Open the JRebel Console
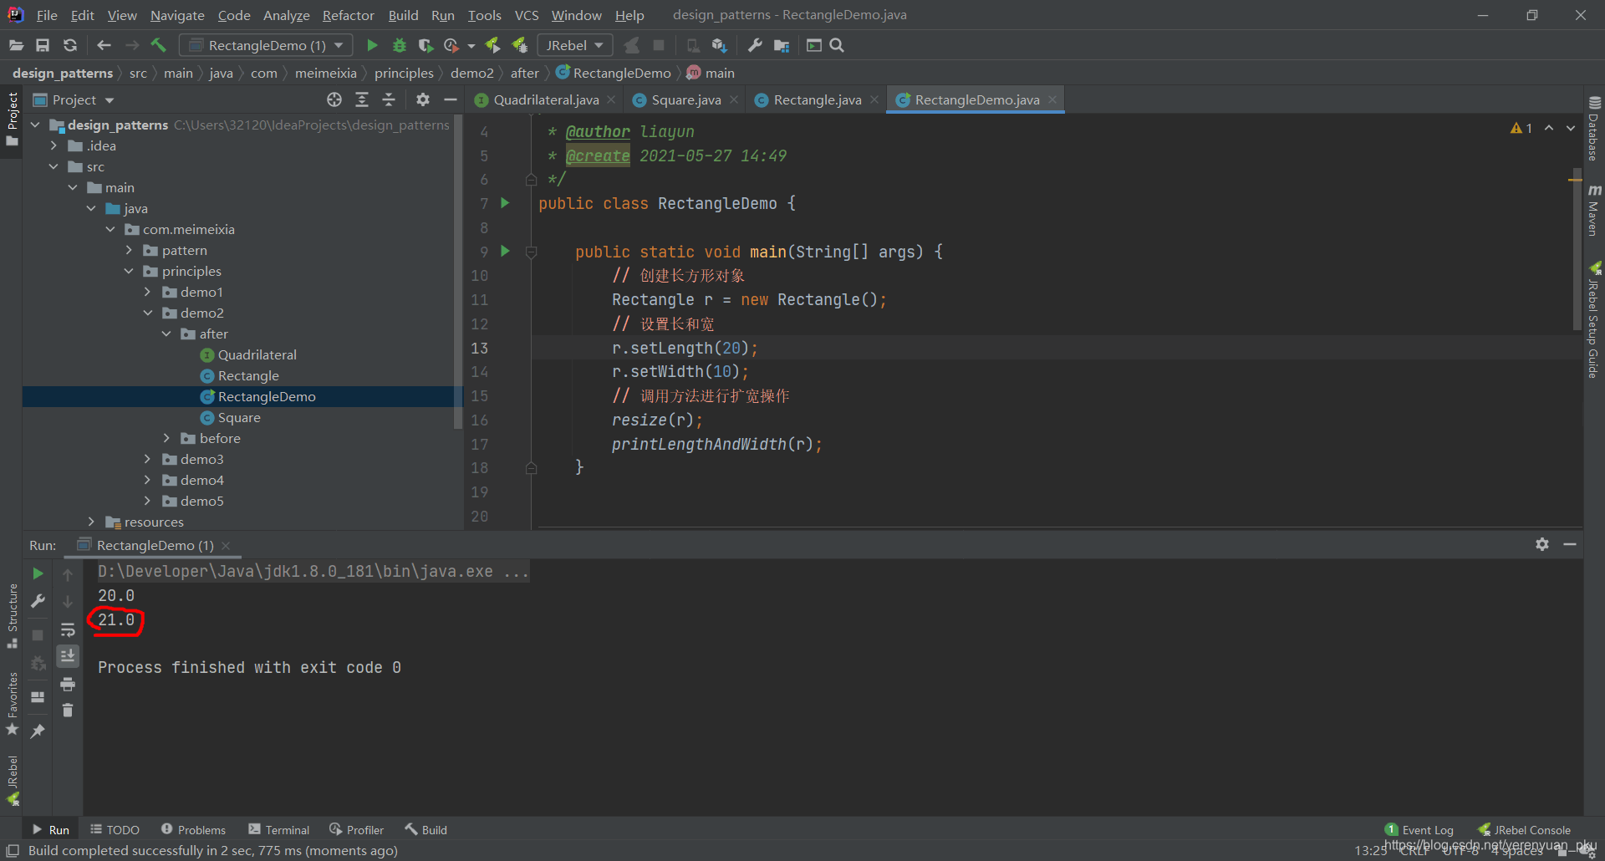The height and width of the screenshot is (861, 1605). [1524, 829]
